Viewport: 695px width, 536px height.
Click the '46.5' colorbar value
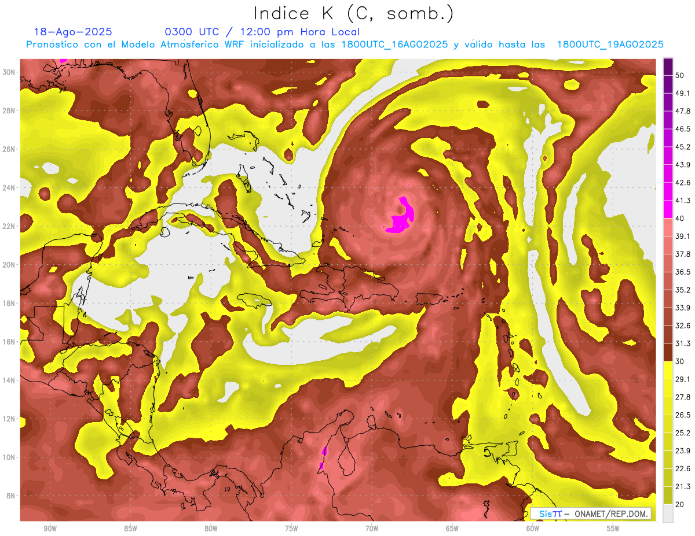tap(683, 129)
